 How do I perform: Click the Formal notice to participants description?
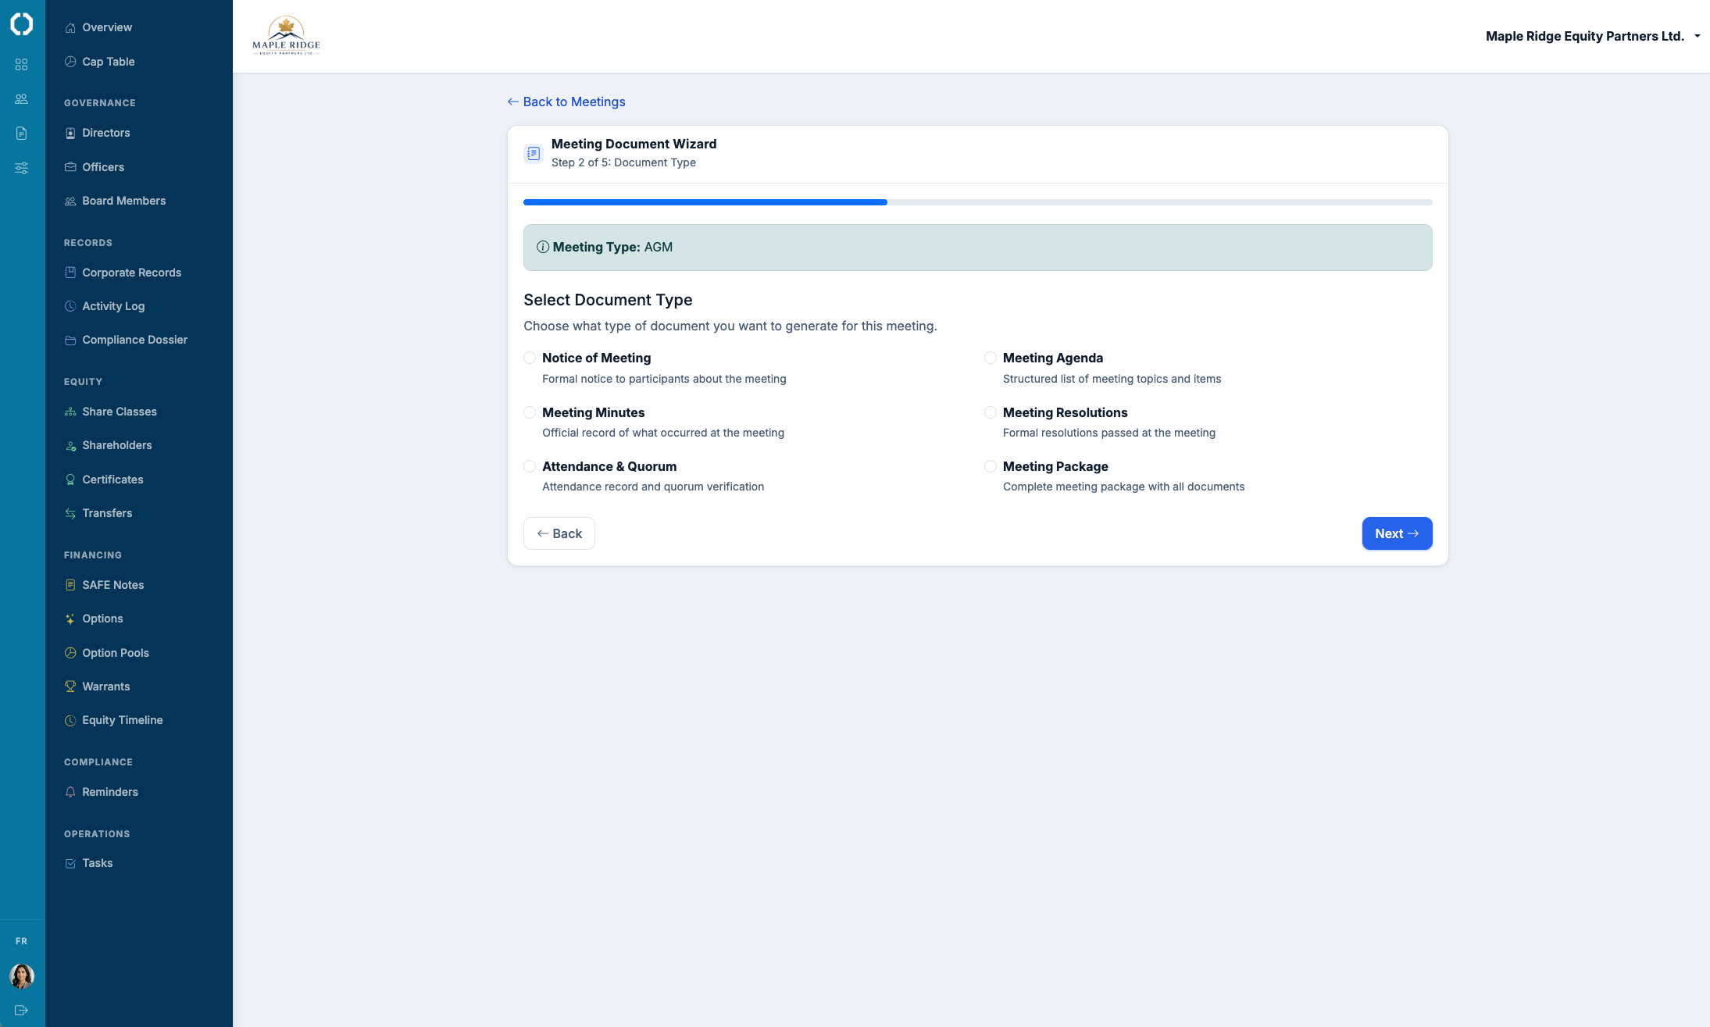pos(664,379)
